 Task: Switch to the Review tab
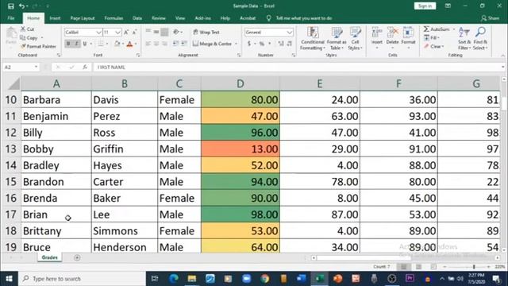point(159,18)
